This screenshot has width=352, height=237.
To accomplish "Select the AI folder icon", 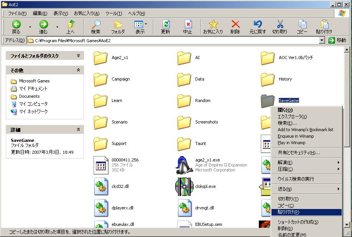I will click(184, 58).
